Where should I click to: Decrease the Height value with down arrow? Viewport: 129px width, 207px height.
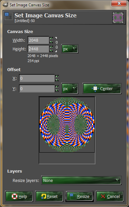pyautogui.click(x=51, y=51)
